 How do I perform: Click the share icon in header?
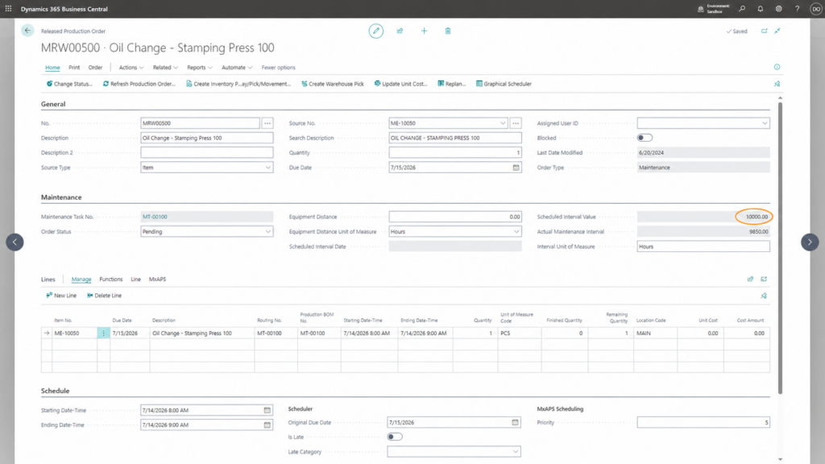pyautogui.click(x=400, y=31)
